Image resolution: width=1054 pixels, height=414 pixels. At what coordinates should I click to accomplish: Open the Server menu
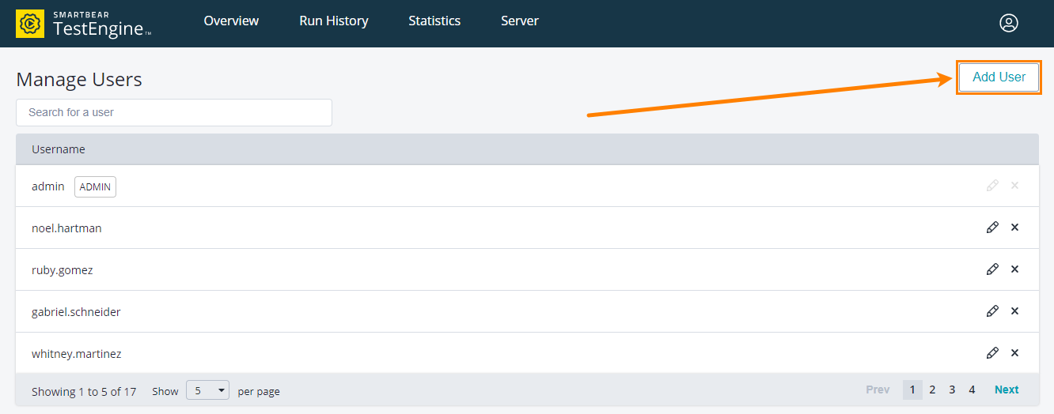coord(519,21)
